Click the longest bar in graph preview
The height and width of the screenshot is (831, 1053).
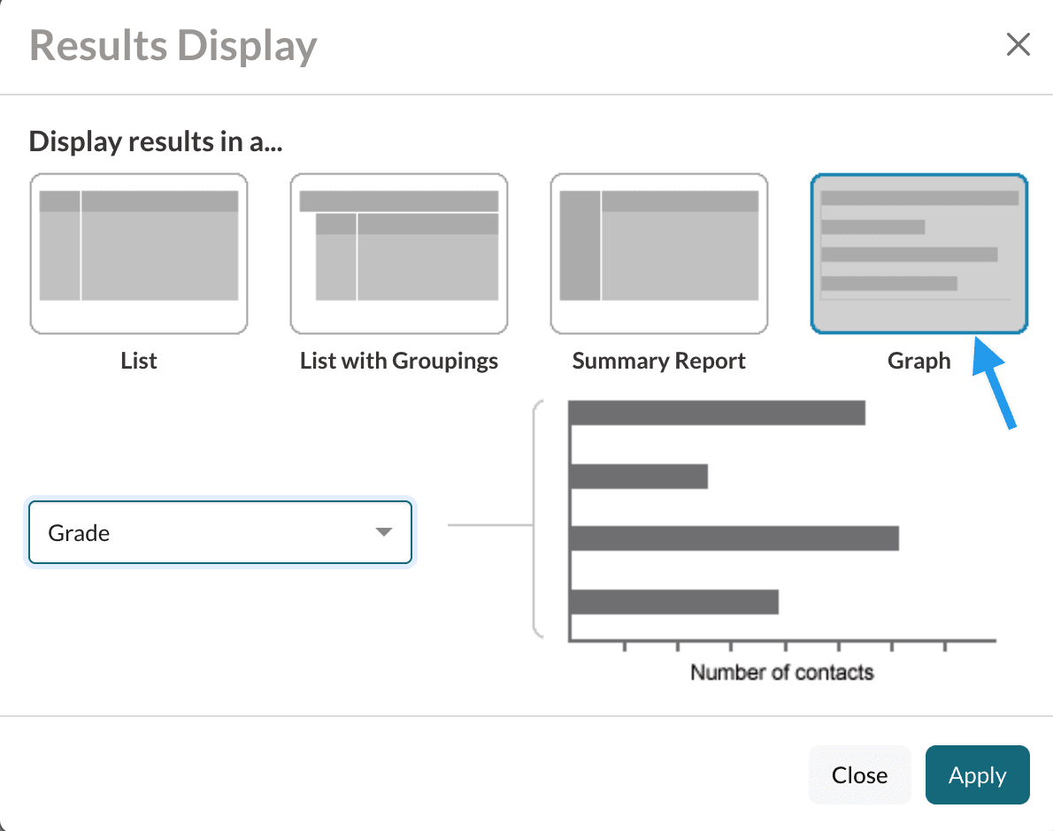click(x=734, y=538)
